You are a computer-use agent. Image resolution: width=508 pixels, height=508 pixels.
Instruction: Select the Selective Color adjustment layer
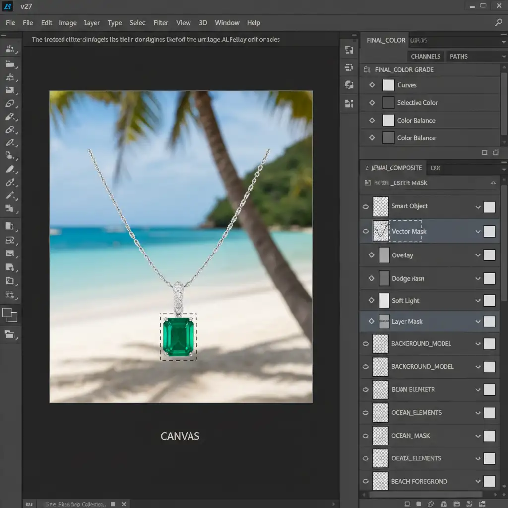coord(417,103)
